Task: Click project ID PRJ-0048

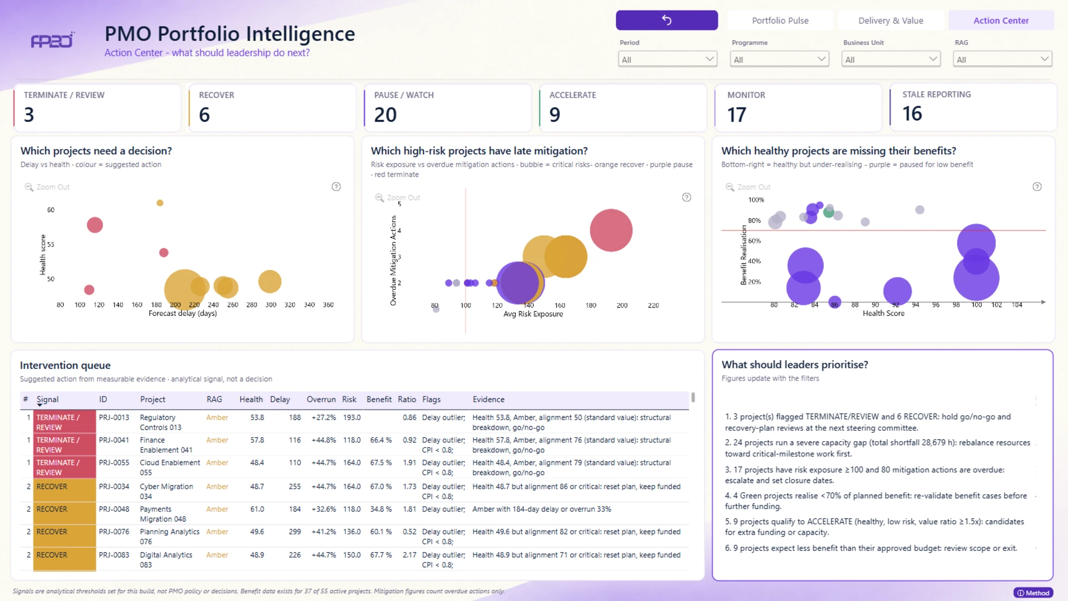Action: pyautogui.click(x=114, y=509)
